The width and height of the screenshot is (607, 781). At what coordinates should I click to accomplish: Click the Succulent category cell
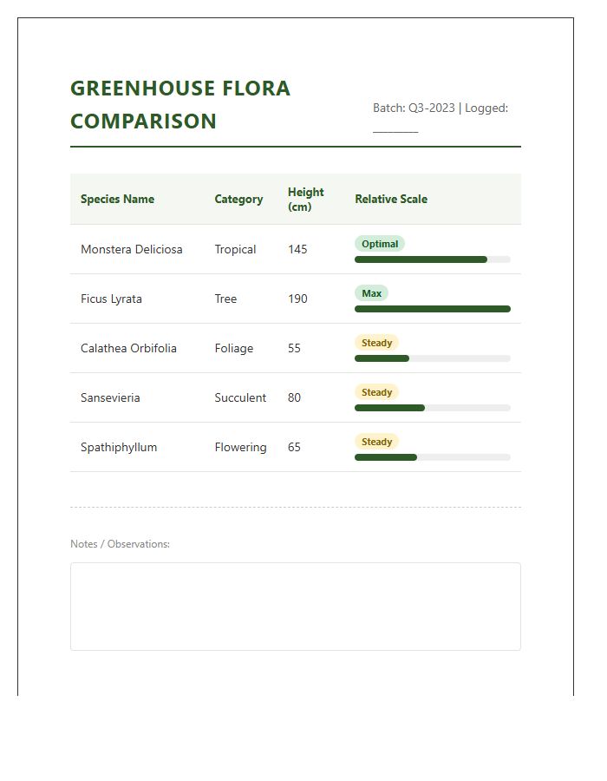click(240, 397)
